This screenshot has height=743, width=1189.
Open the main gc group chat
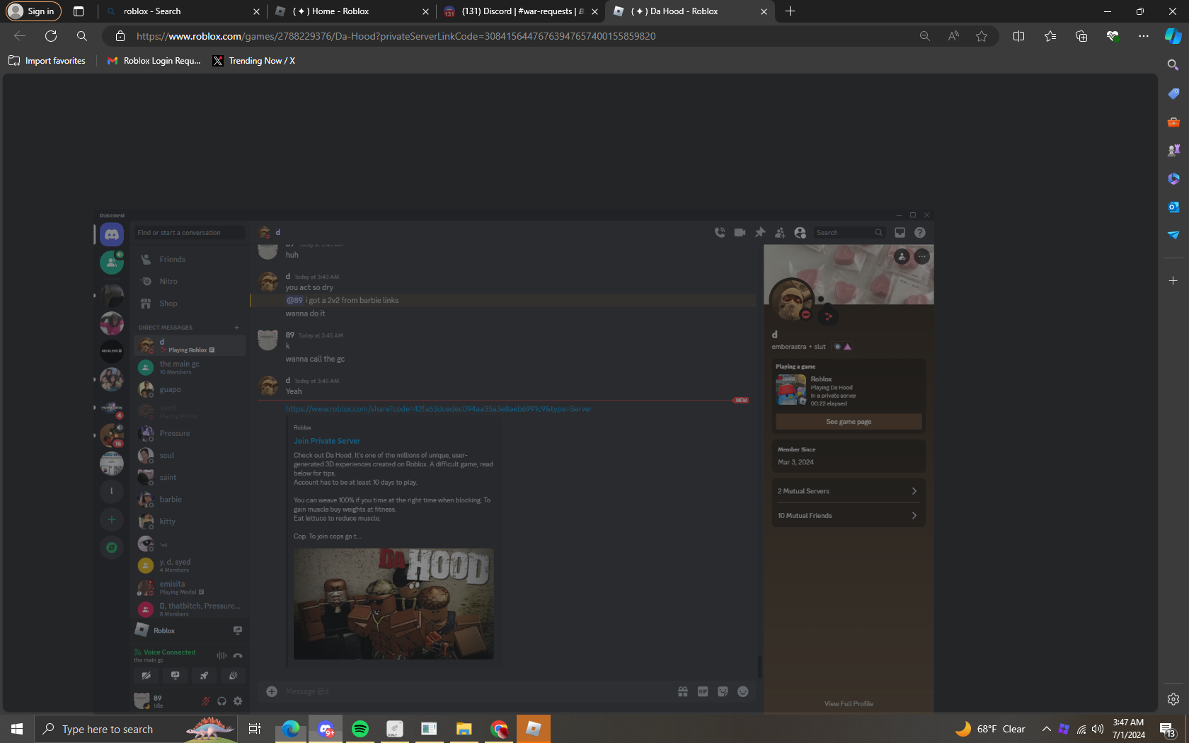coord(189,367)
